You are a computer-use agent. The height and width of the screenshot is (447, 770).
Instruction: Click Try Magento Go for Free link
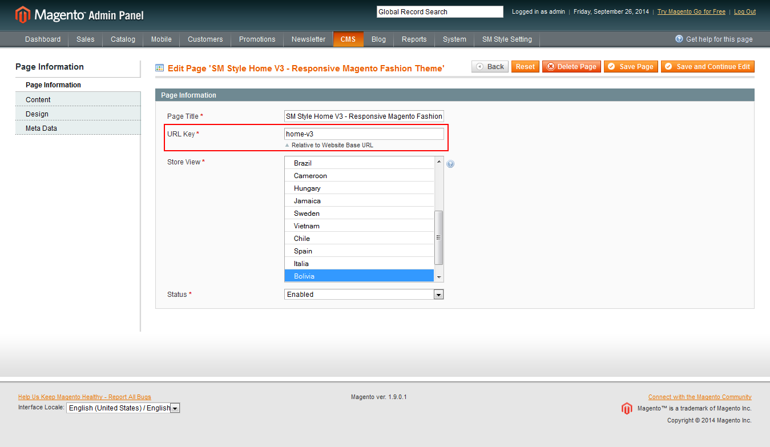(691, 11)
